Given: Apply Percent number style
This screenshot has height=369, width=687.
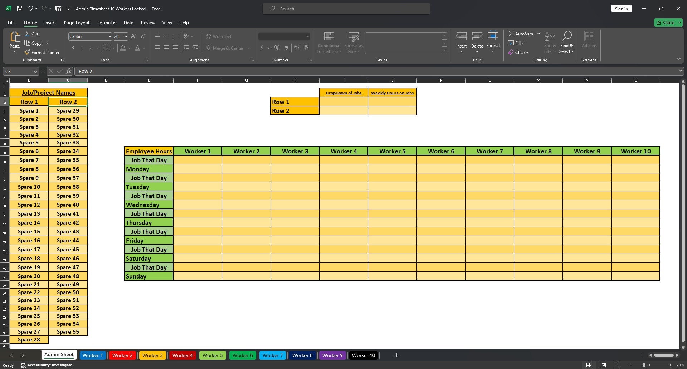Looking at the screenshot, I should (277, 48).
